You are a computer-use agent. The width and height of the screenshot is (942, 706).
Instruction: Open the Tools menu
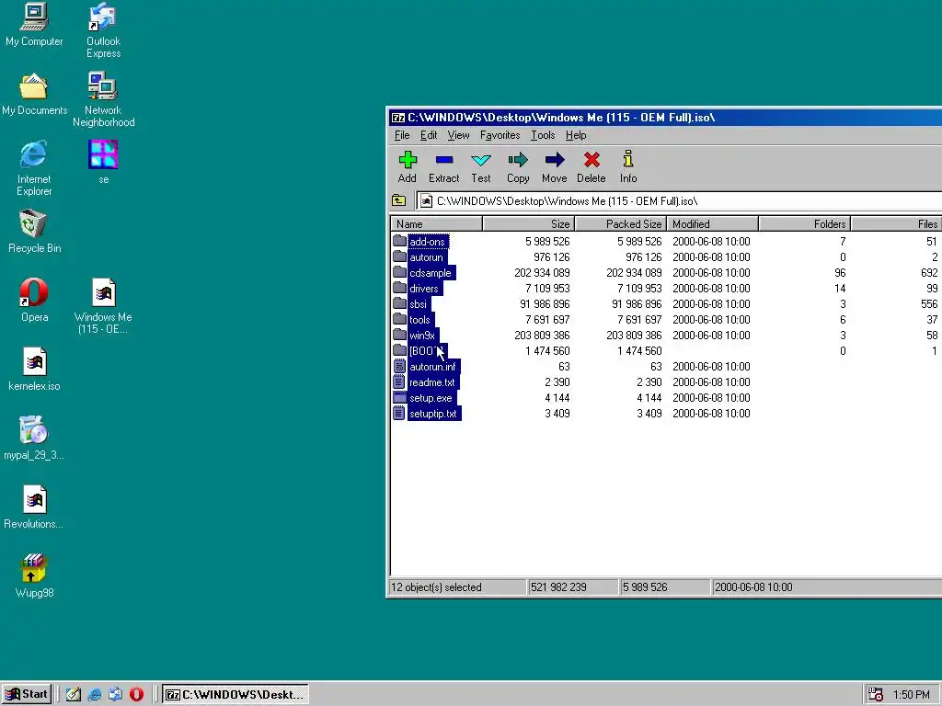tap(543, 135)
